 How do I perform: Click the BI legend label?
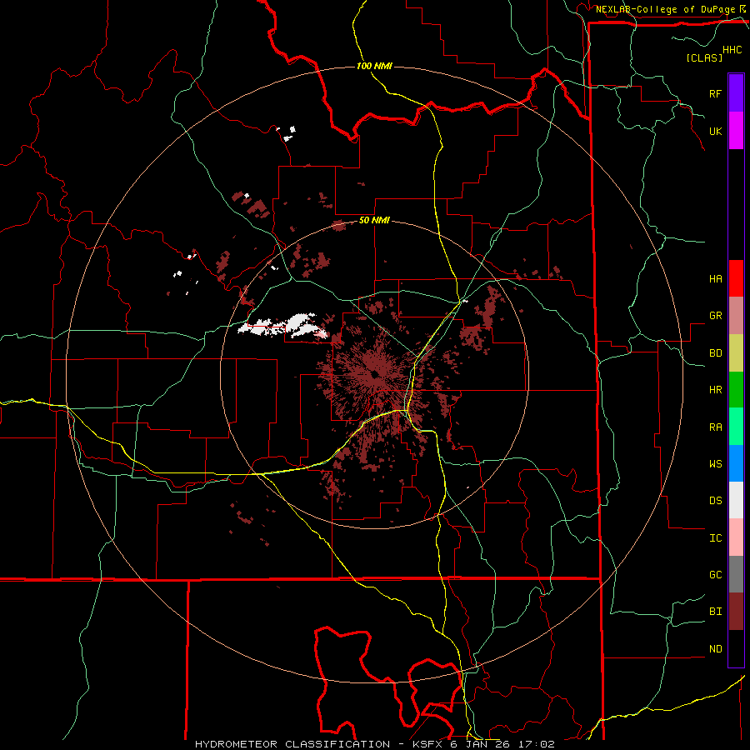coord(715,612)
